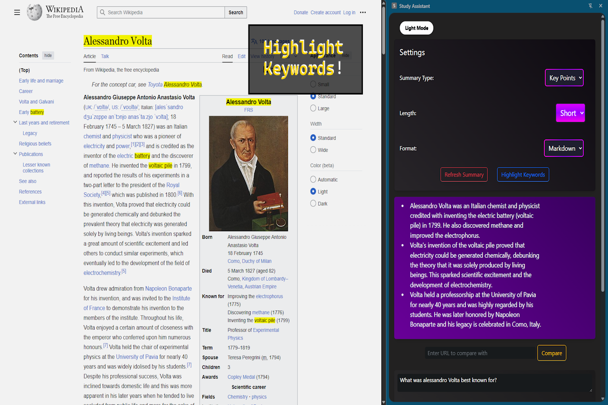
Task: Jump to 'Early battery' section
Action: click(x=31, y=112)
